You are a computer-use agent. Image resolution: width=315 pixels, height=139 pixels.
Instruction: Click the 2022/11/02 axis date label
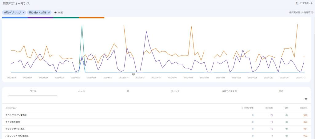click(269, 78)
